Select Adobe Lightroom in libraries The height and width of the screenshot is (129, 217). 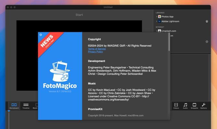point(170,21)
